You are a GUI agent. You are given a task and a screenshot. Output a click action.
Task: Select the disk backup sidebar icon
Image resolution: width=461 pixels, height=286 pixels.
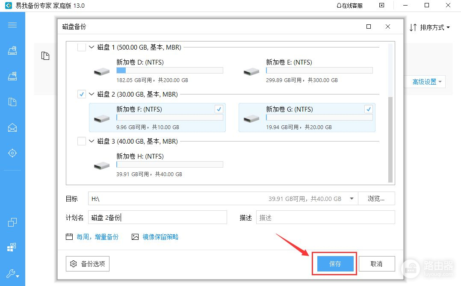click(x=12, y=50)
